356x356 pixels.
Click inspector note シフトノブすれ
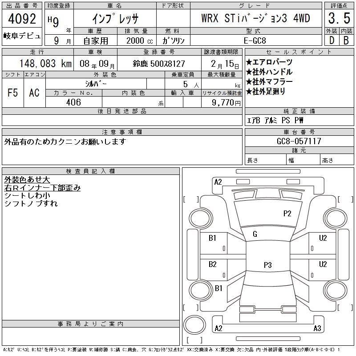point(31,203)
